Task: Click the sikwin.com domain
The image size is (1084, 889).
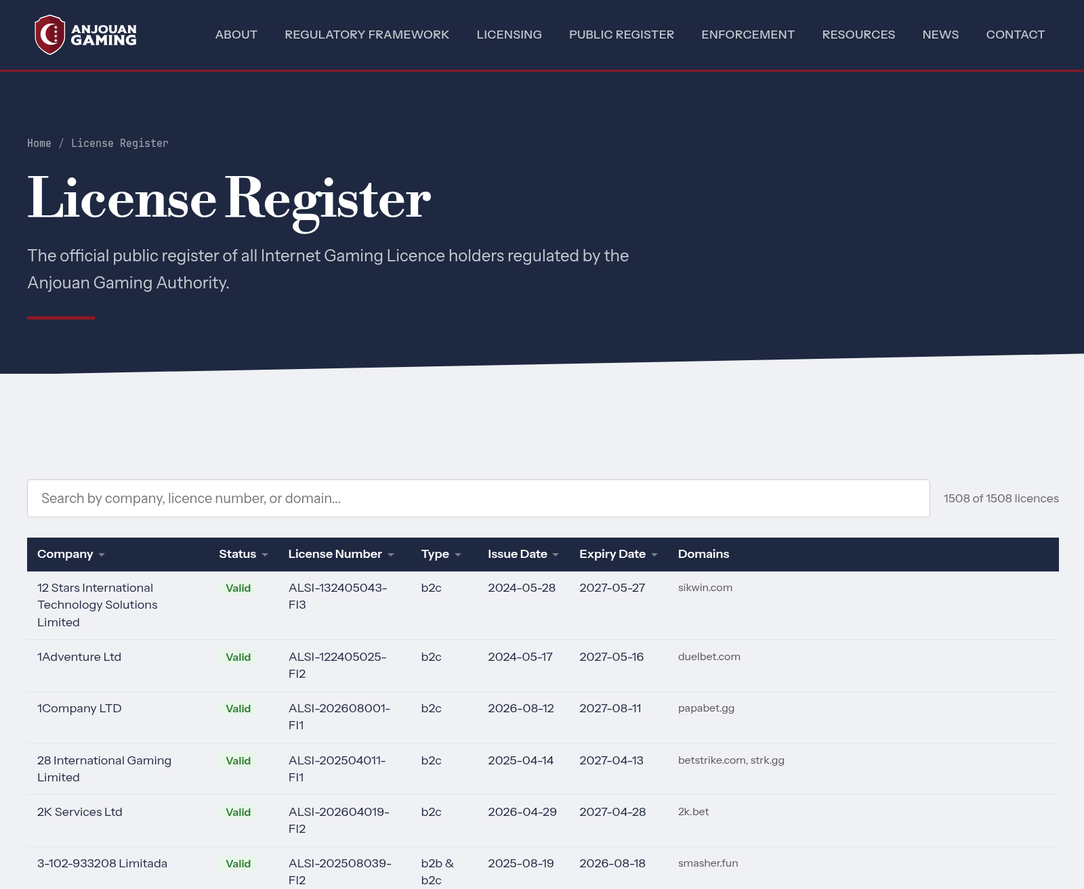Action: 705,588
